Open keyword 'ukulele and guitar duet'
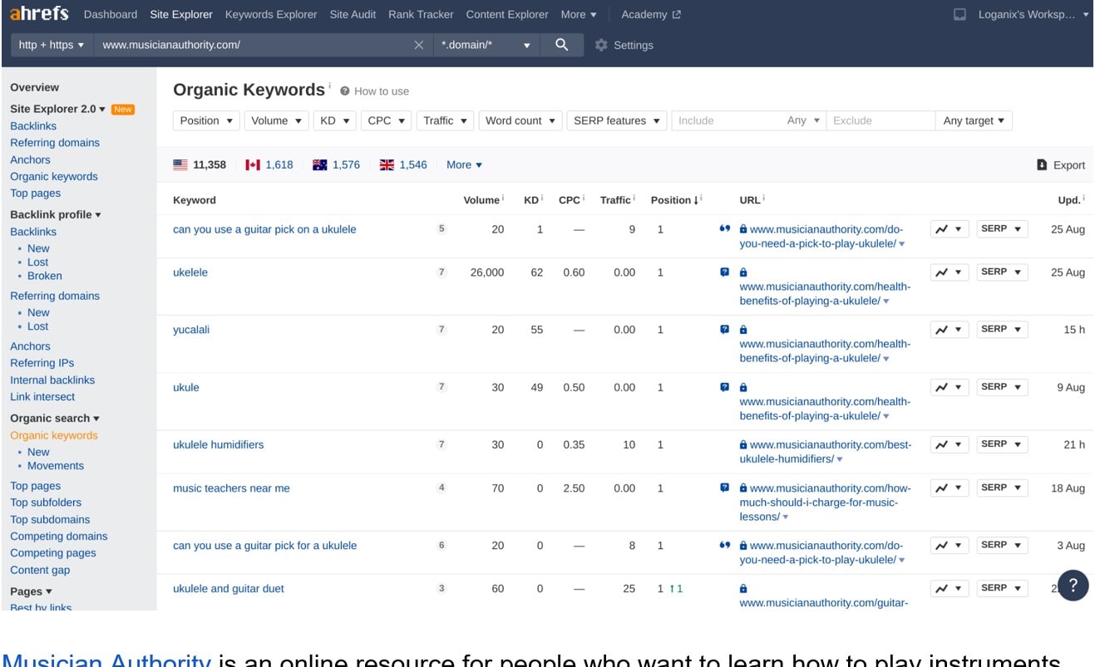The image size is (1095, 667). [x=229, y=588]
